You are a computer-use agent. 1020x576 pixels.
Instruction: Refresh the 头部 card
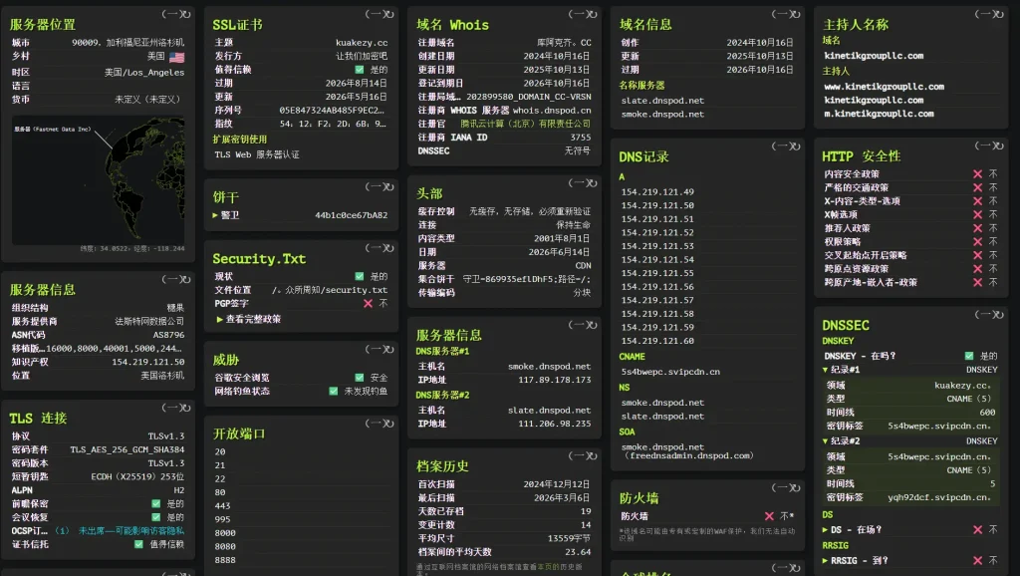pyautogui.click(x=592, y=183)
